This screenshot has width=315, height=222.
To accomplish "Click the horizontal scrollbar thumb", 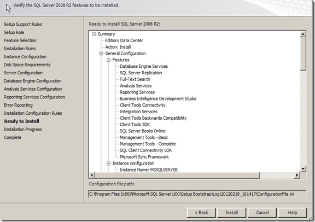I will [177, 175].
